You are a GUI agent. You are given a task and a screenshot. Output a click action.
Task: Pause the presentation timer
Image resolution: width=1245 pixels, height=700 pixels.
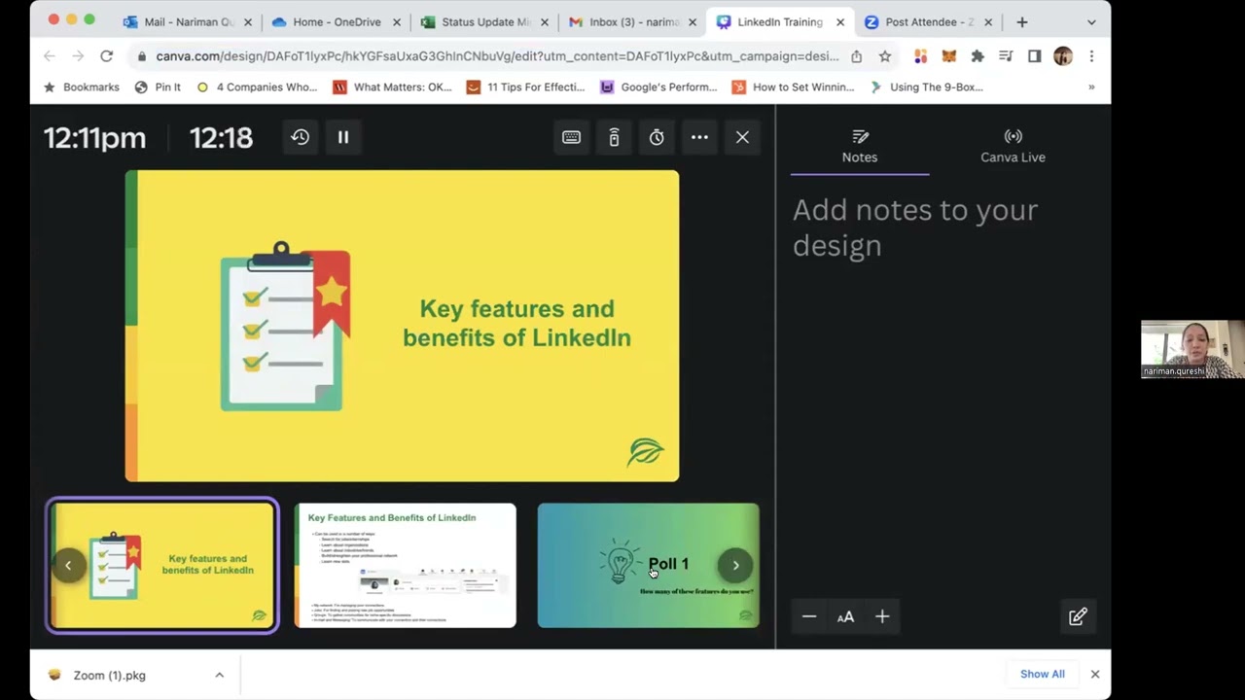click(343, 137)
